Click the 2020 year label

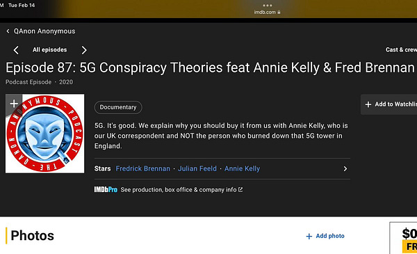[66, 82]
